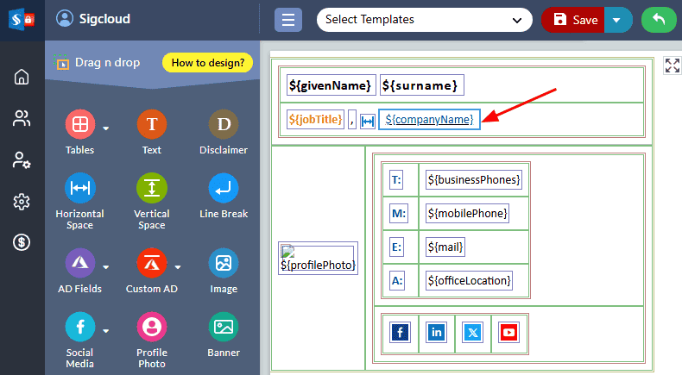This screenshot has width=682, height=375.
Task: Choose the Disclaimer element icon
Action: [224, 125]
